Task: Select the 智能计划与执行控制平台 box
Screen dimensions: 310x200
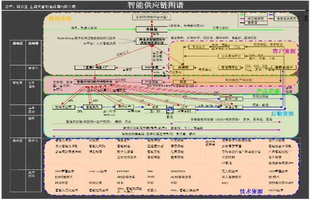Action: coord(95,82)
